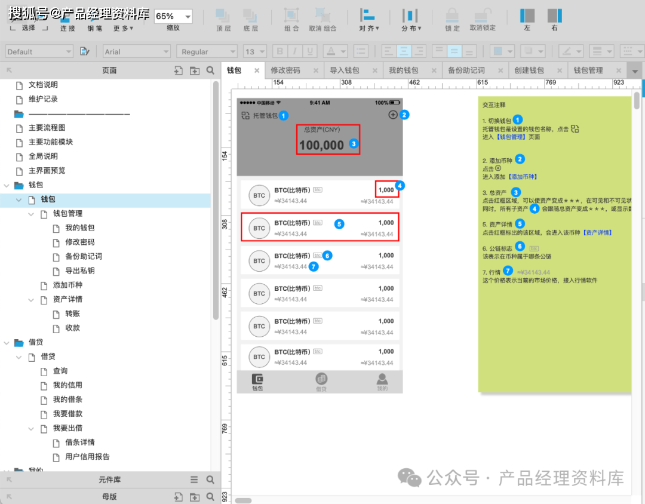
Task: Click the bullet list icon
Action: click(x=360, y=51)
